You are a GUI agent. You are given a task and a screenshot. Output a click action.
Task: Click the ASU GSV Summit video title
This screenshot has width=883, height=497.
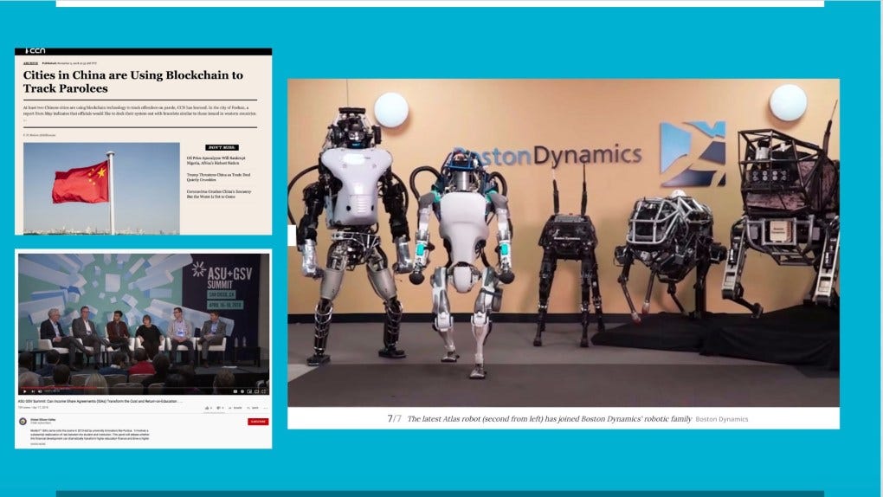[100, 401]
